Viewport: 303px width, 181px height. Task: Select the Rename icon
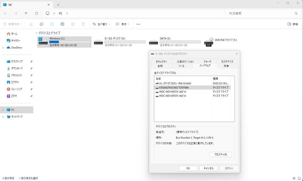pos(62,24)
